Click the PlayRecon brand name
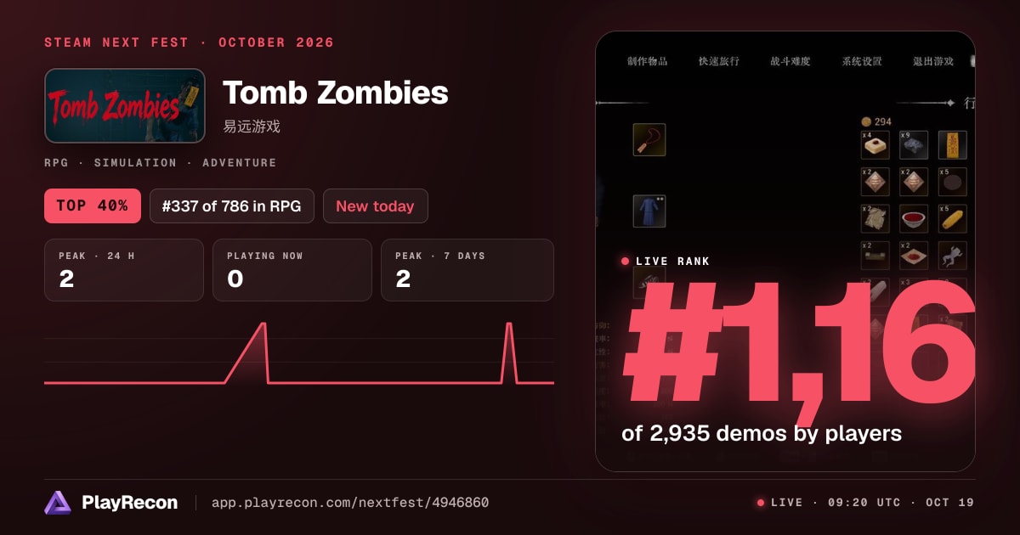The height and width of the screenshot is (535, 1020). (130, 503)
